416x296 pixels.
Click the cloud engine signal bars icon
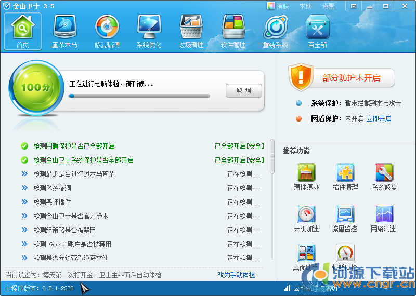287,288
